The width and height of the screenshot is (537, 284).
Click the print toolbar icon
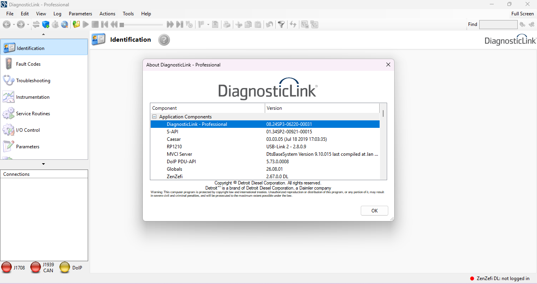point(227,24)
